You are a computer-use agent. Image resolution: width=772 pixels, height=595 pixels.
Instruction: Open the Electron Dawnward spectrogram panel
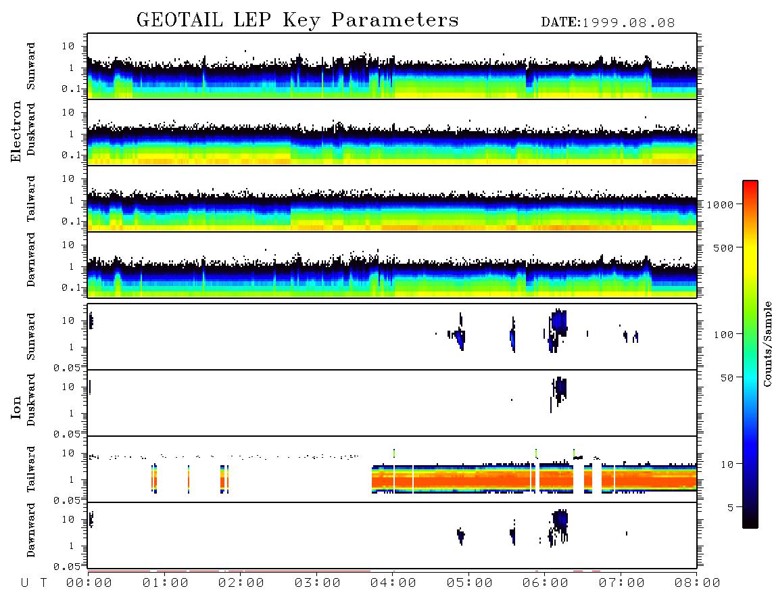[x=392, y=264]
